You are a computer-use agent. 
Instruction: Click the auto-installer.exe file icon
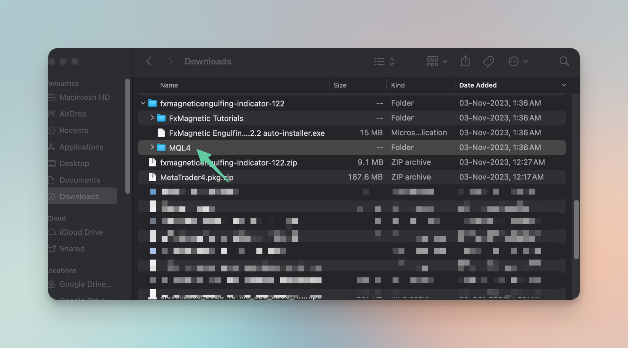point(161,133)
